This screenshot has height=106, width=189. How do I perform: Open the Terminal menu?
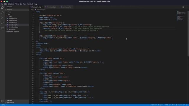pyautogui.click(x=30, y=4)
